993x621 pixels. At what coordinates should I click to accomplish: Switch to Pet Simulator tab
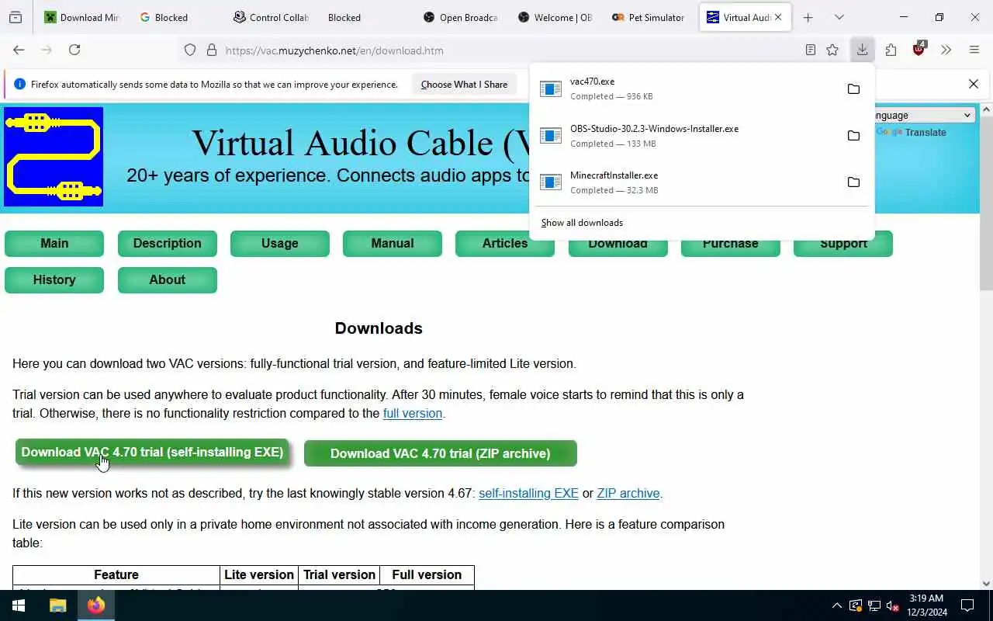coord(650,17)
